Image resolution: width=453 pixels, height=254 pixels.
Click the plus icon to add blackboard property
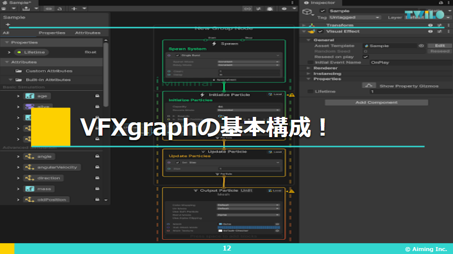pos(7,24)
